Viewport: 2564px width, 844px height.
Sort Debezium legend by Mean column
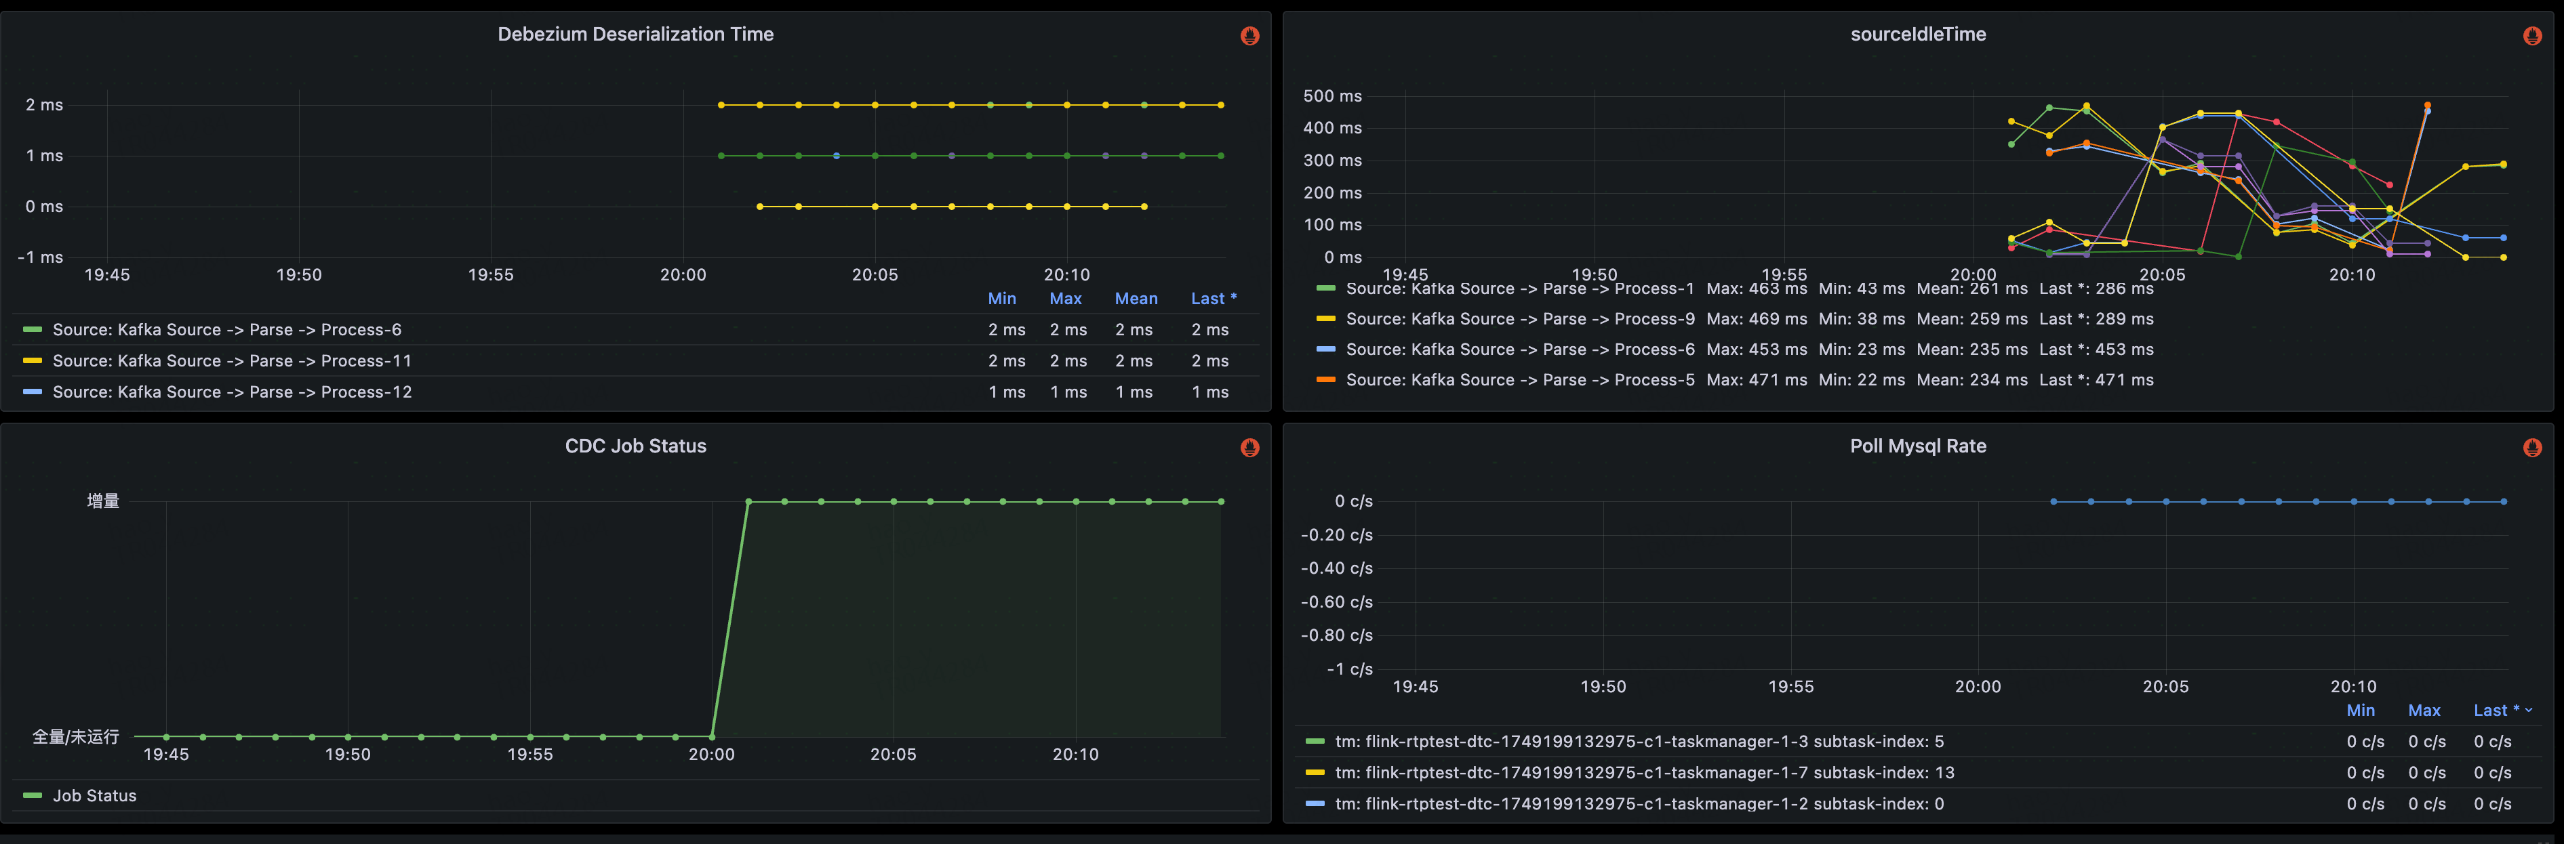(1136, 298)
